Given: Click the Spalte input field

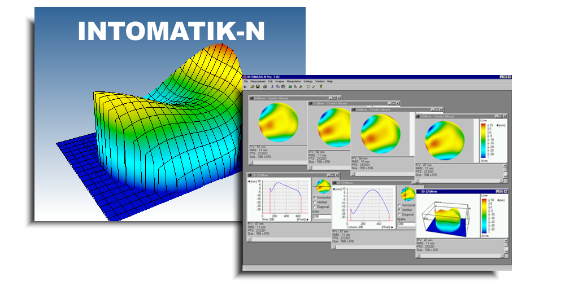Looking at the screenshot, I should coord(406,224).
